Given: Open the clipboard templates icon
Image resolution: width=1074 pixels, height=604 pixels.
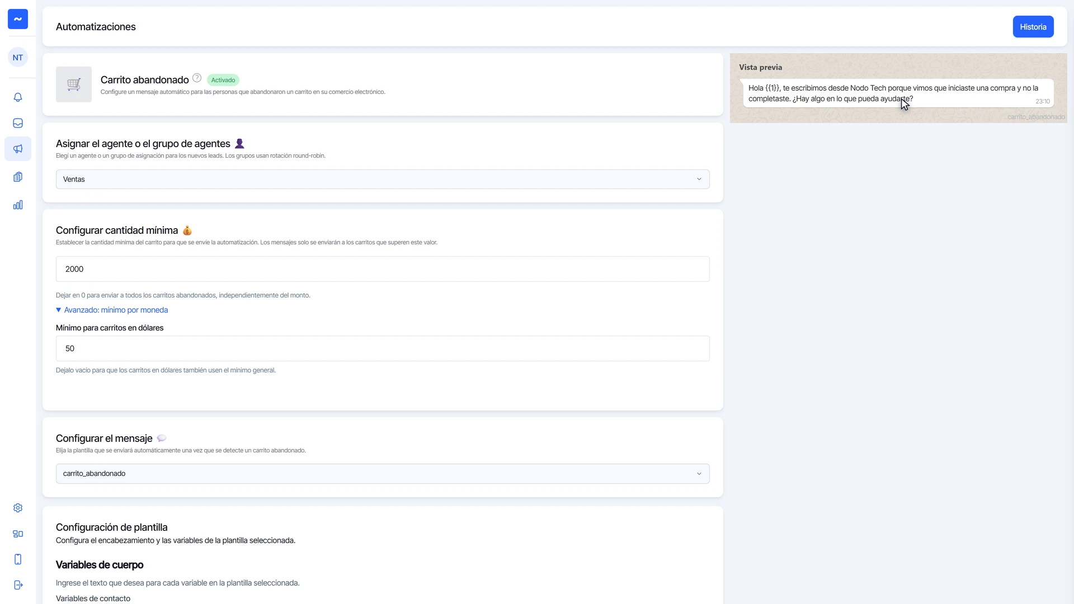Looking at the screenshot, I should point(18,177).
